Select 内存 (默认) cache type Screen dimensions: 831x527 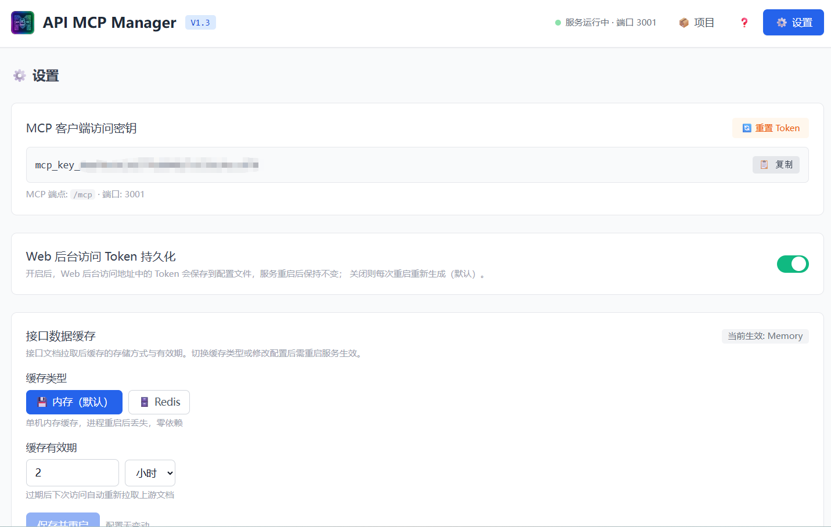pos(74,402)
